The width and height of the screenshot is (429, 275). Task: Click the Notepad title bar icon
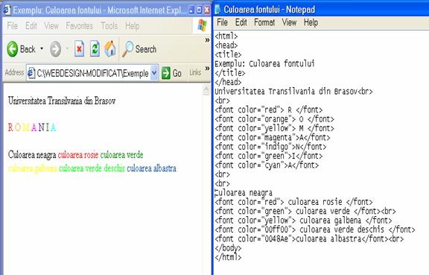click(x=217, y=9)
